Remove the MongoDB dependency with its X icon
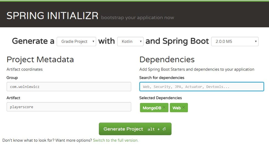 click(x=164, y=108)
